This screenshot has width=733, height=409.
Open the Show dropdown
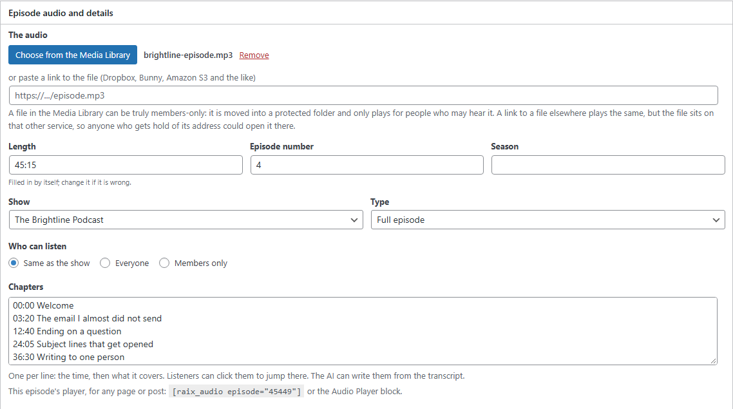[x=186, y=220]
